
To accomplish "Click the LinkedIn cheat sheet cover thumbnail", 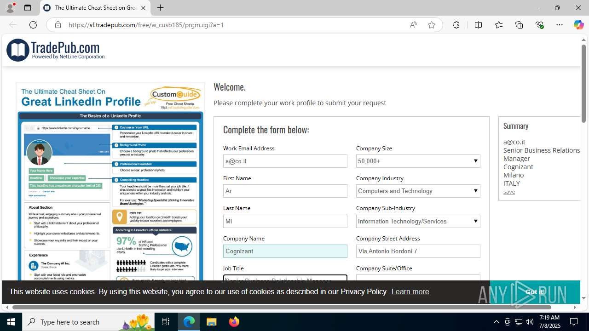I will (x=110, y=182).
